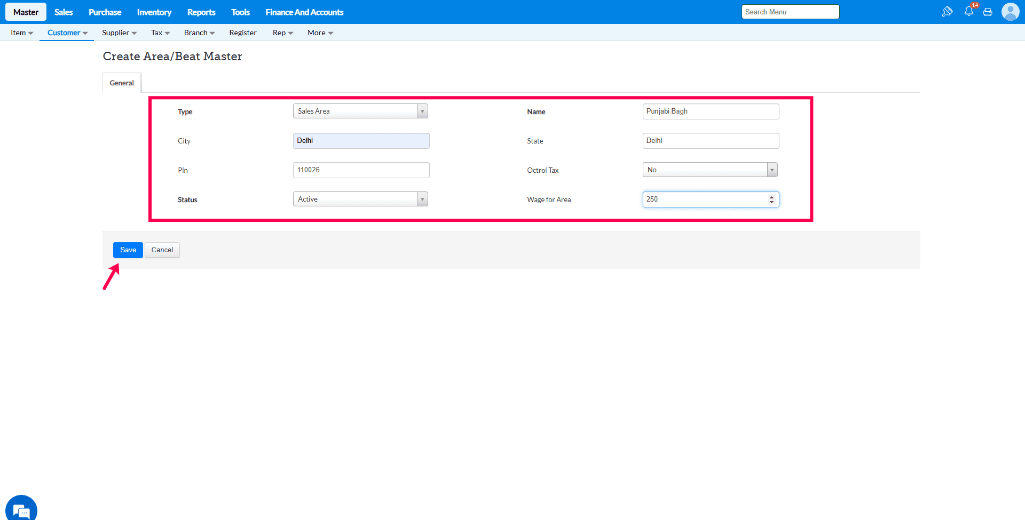Click the Search Menu field
Viewport: 1025px width, 520px height.
(x=790, y=12)
